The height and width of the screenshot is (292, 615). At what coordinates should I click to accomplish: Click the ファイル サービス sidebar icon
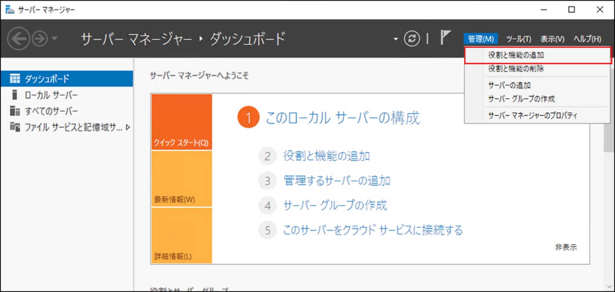15,127
